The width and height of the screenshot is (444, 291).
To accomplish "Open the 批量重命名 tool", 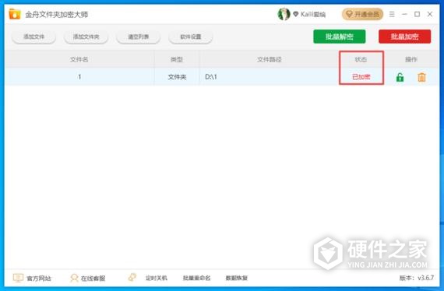I will pyautogui.click(x=196, y=278).
